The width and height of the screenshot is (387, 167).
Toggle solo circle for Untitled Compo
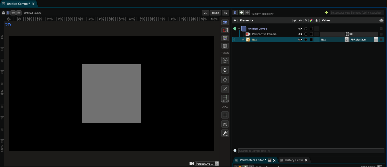click(306, 29)
